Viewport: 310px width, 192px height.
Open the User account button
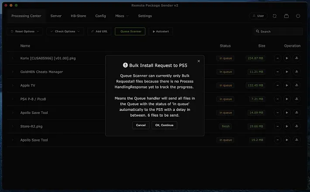[258, 16]
